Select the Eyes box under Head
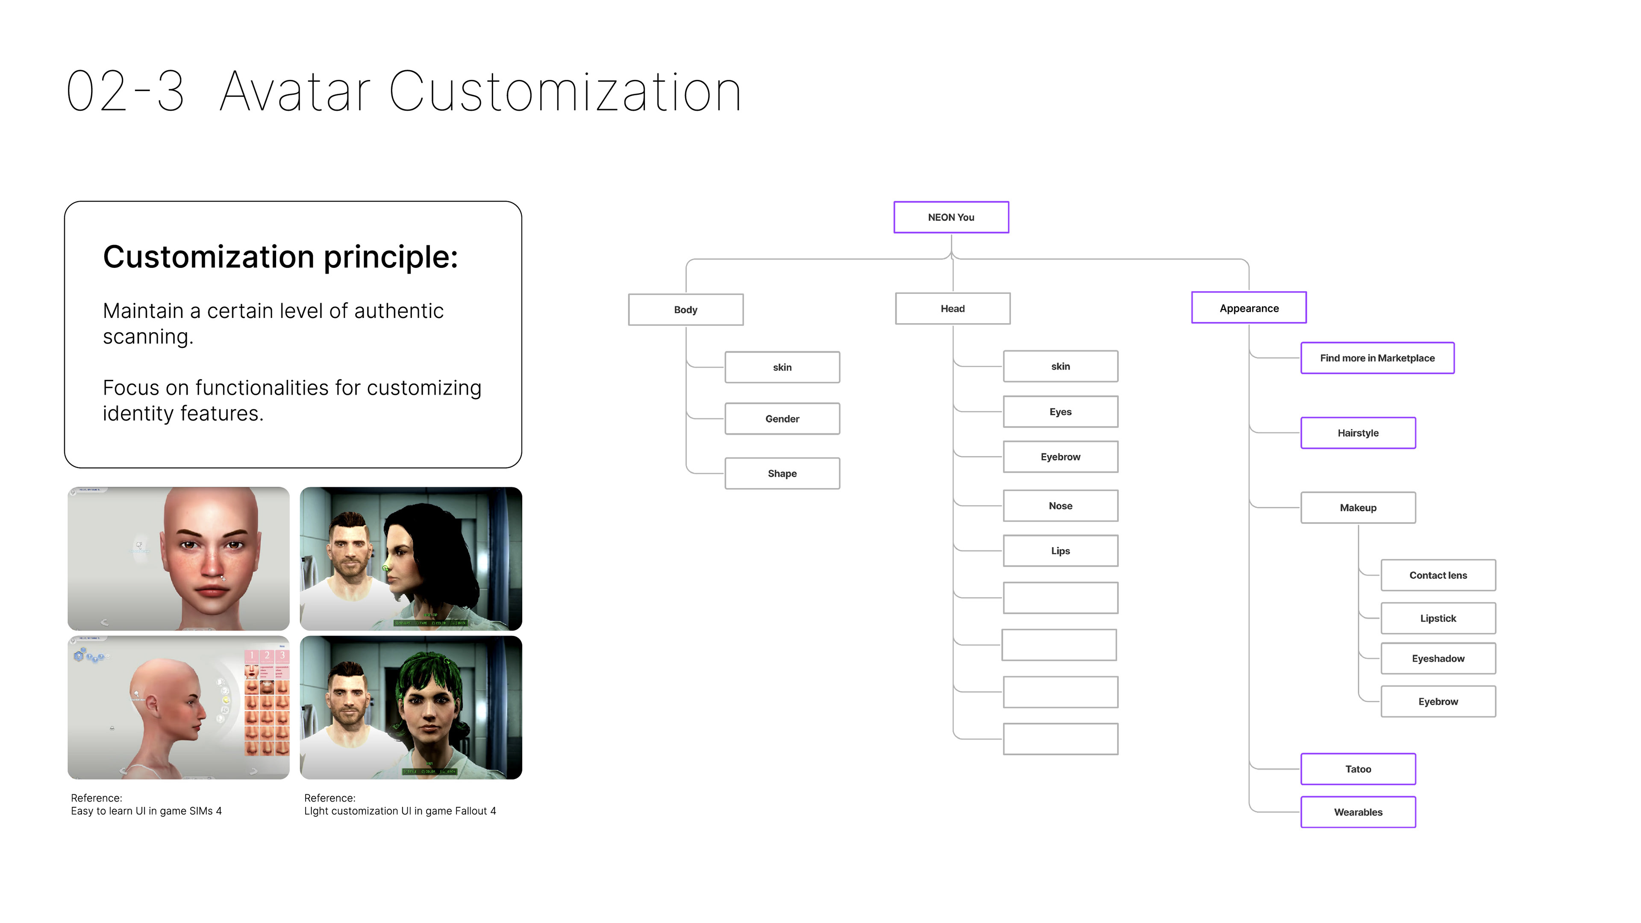The height and width of the screenshot is (923, 1641). tap(1060, 412)
